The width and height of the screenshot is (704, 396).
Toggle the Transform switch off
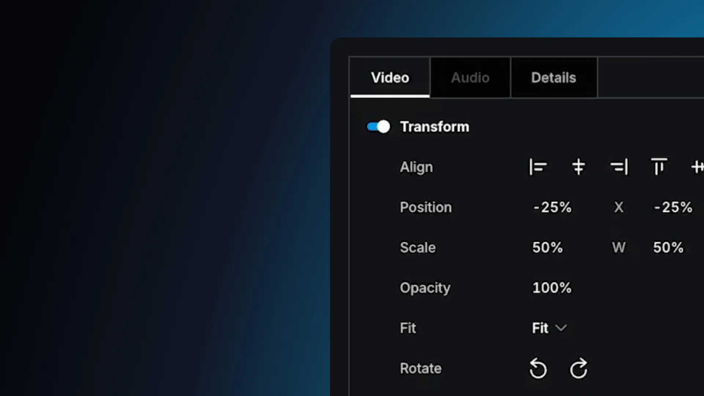(x=378, y=127)
